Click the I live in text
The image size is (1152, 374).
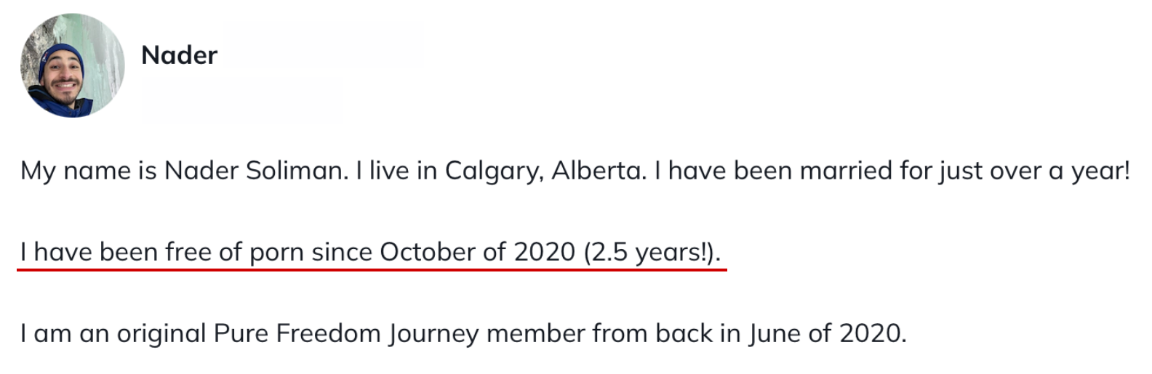click(396, 171)
